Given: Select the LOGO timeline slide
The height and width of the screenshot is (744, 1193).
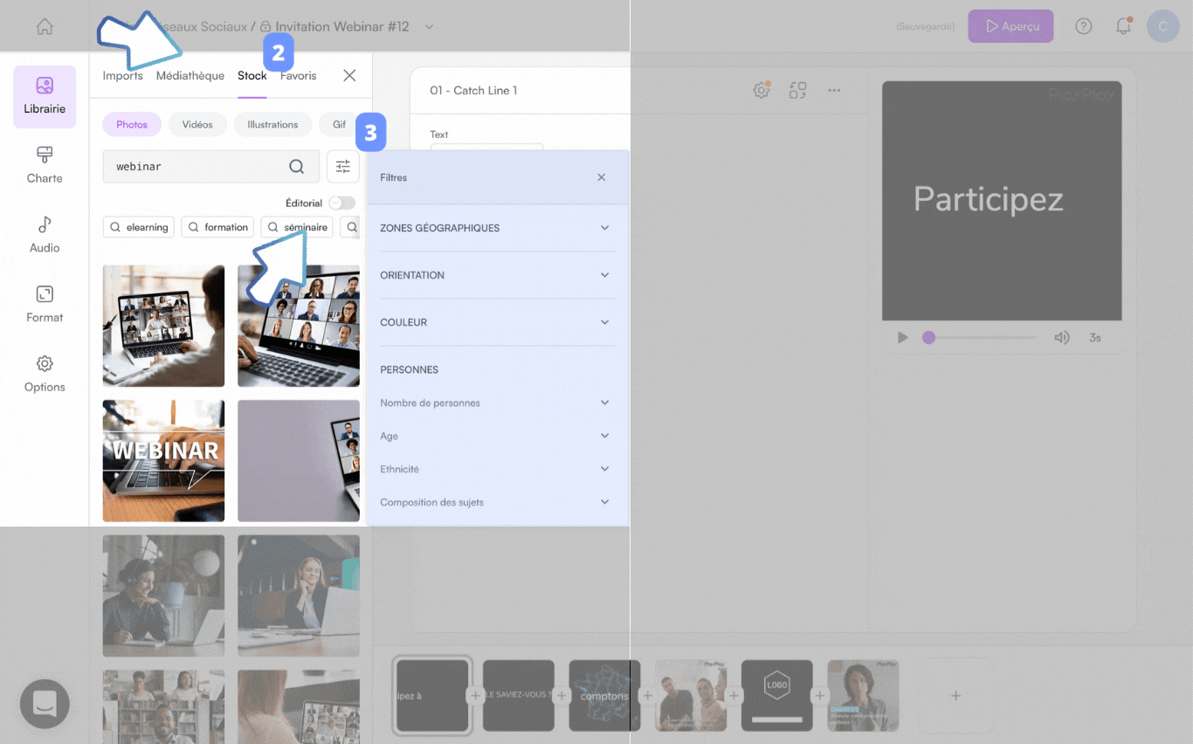Looking at the screenshot, I should (x=777, y=696).
